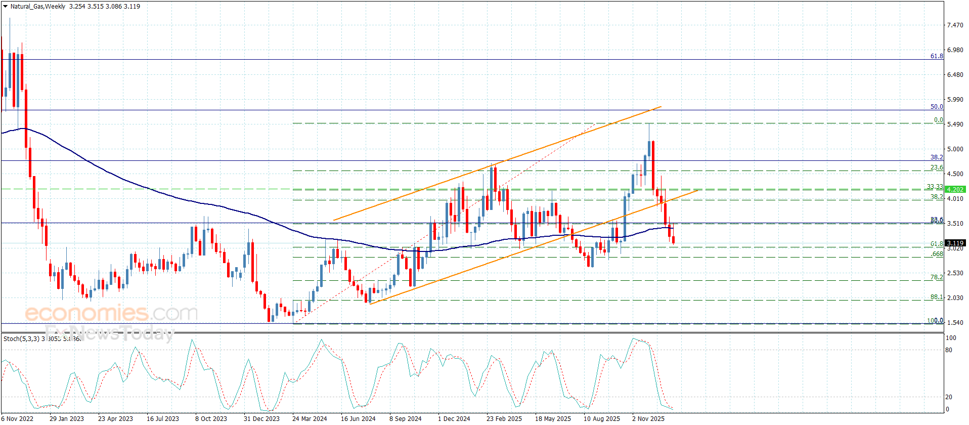Select the 24 Mar 2024 date marker
Image resolution: width=969 pixels, height=425 pixels.
[x=310, y=418]
